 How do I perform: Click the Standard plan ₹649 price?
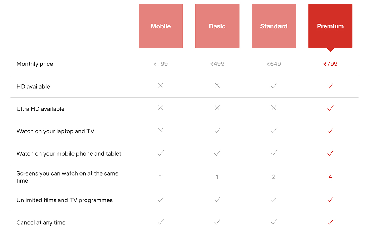point(274,64)
